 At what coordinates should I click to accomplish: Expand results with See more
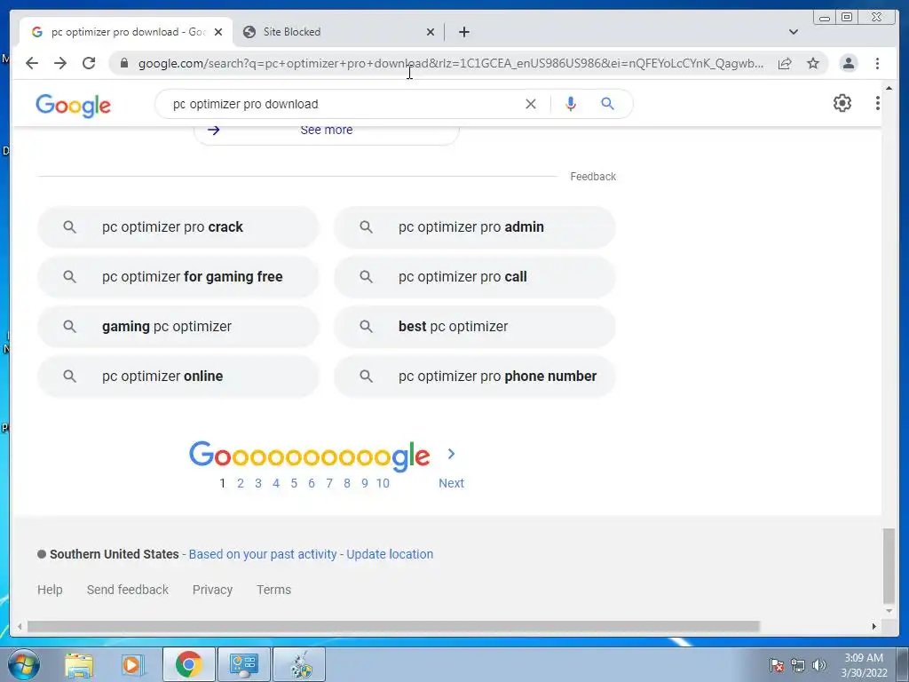tap(327, 130)
